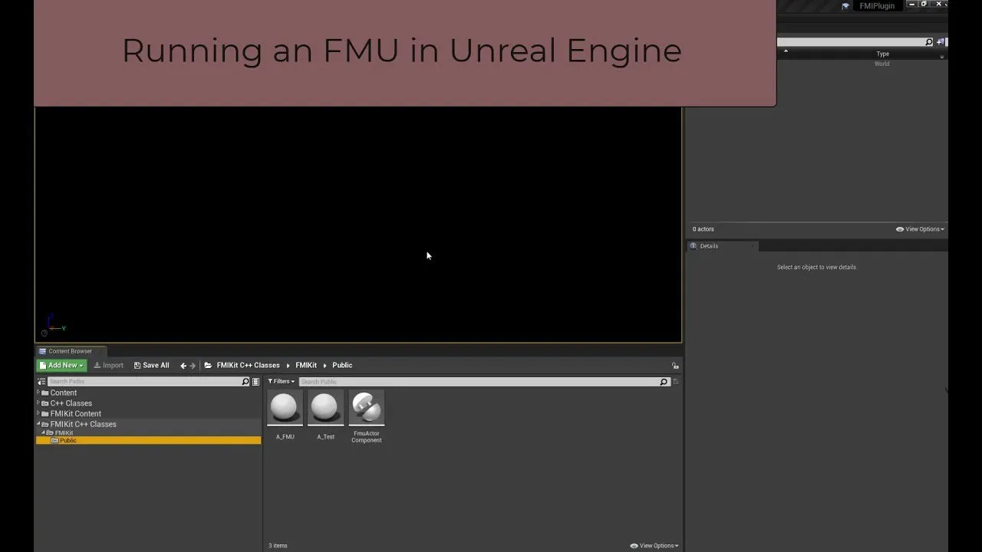Collapse the FMIKit C++ Classes folder
982x552 pixels.
point(38,424)
